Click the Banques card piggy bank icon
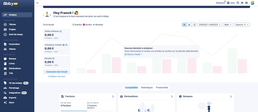Screen dimensions: 258x112 [x=180, y=96]
